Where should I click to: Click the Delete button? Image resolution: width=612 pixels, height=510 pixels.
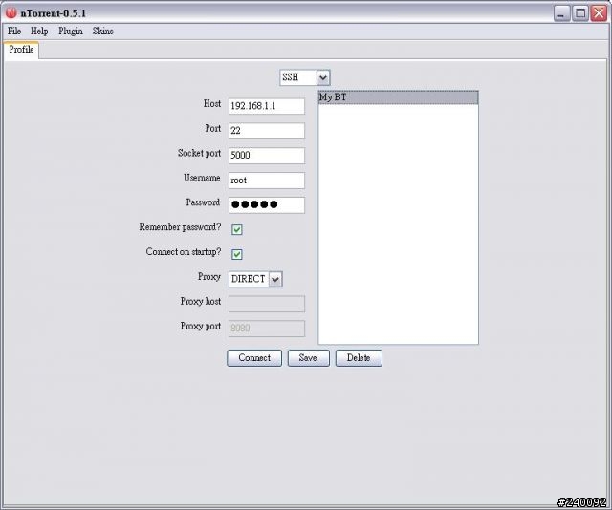click(359, 358)
